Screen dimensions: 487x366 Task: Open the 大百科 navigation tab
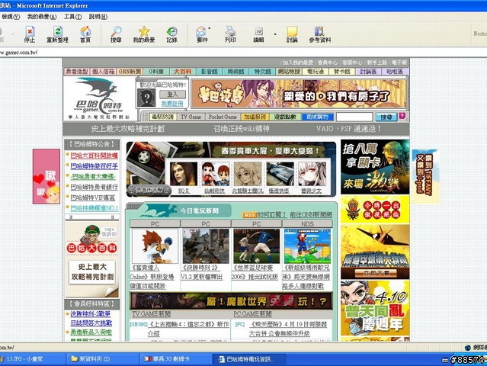click(x=183, y=72)
